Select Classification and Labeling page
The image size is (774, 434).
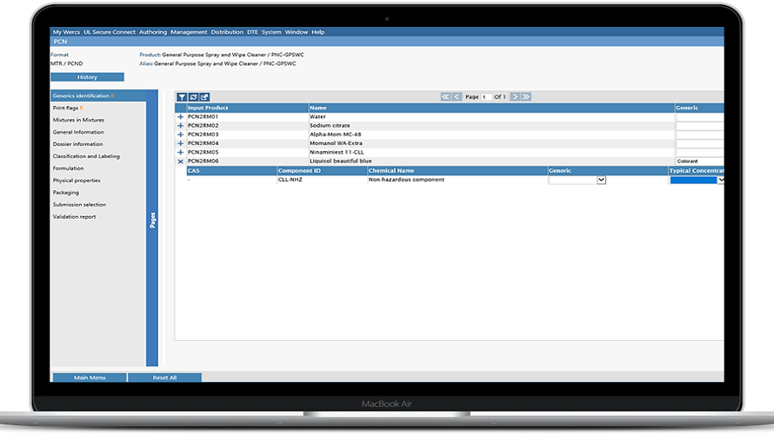(86, 156)
